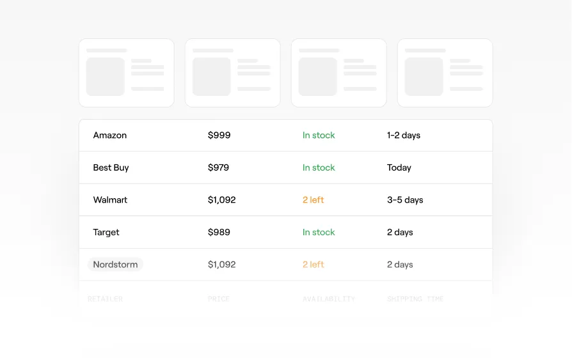572x358 pixels.
Task: Open the fourth placeholder product card
Action: coord(445,73)
